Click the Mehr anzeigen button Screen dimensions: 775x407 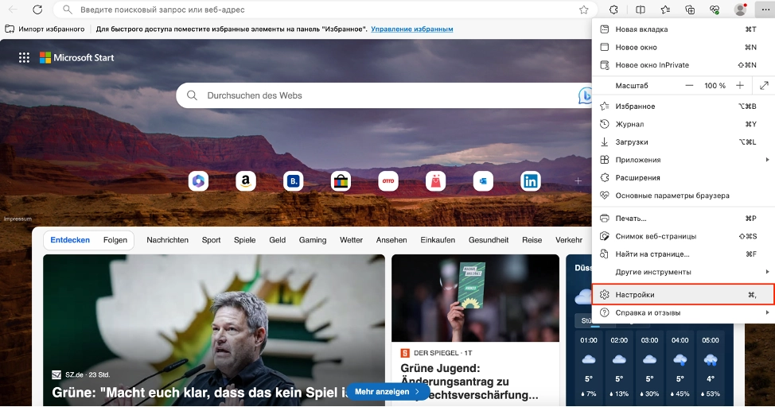(x=387, y=392)
